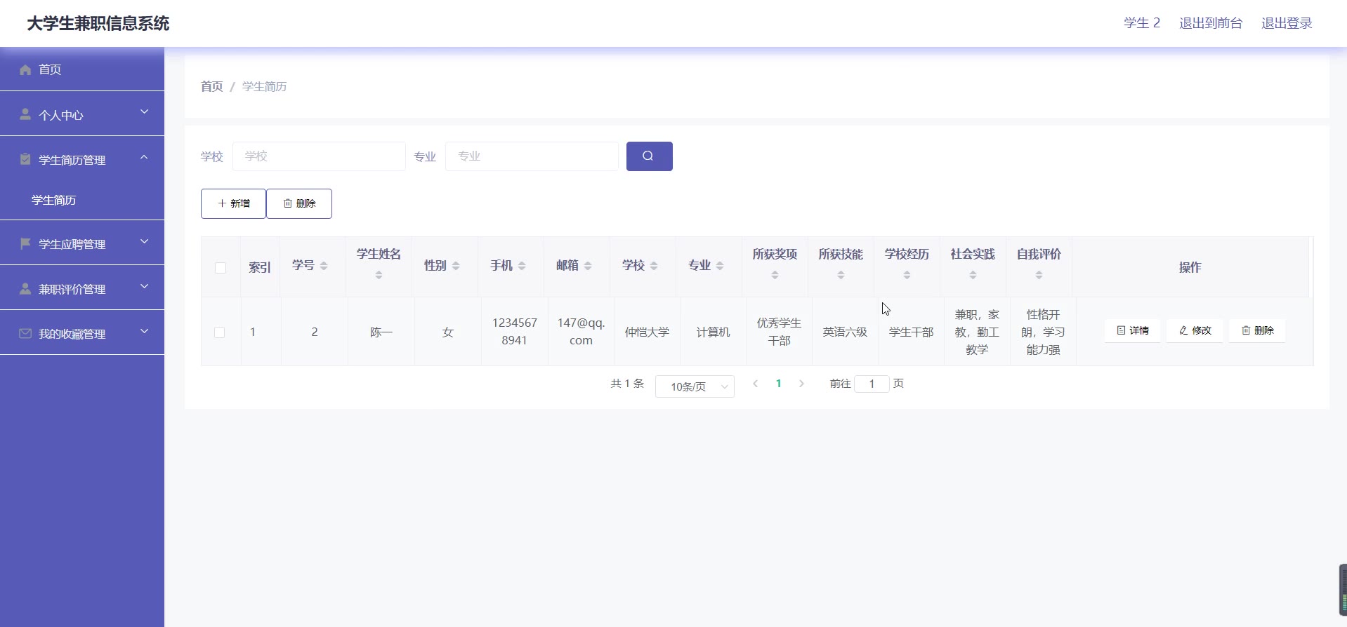
Task: Expand the 学生应聘管理 menu chevron
Action: click(x=144, y=241)
